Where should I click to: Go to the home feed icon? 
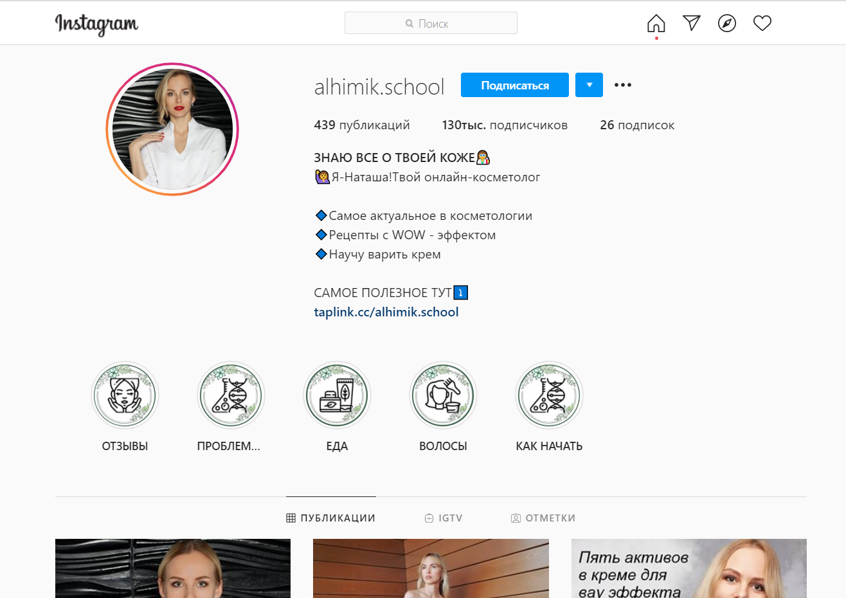(x=656, y=23)
